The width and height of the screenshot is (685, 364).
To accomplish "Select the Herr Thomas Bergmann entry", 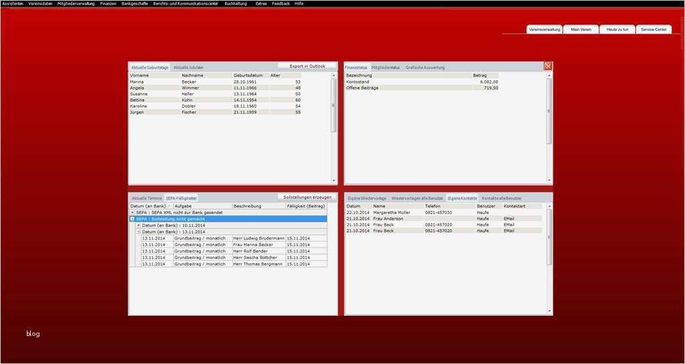I will [x=233, y=264].
